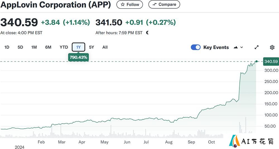Image resolution: width=279 pixels, height=149 pixels.
Task: Click the Oct x-axis label
Action: [x=211, y=142]
